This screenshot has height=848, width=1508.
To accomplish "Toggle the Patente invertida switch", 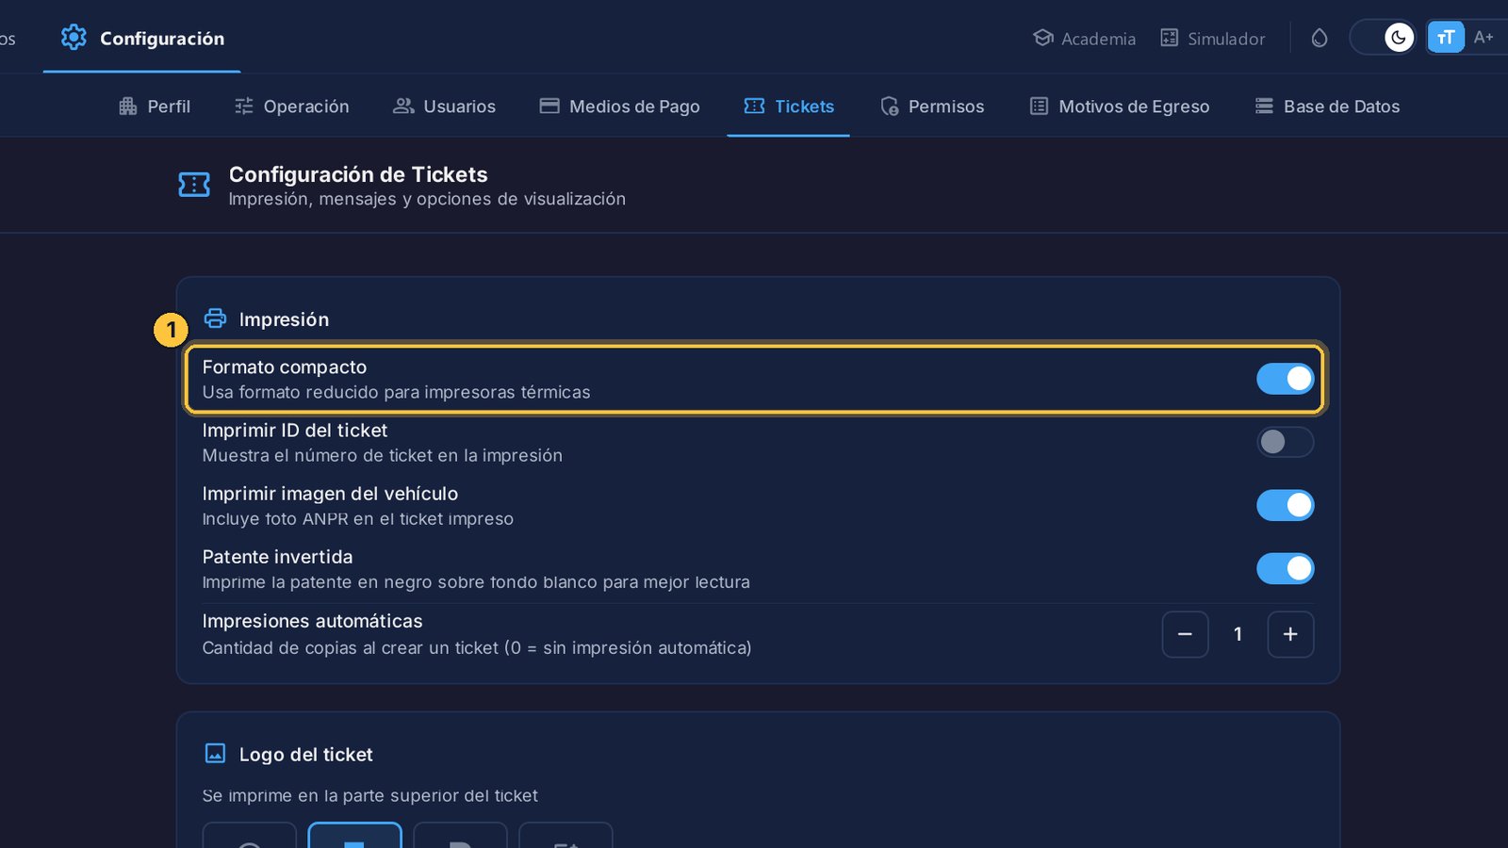I will [1285, 568].
